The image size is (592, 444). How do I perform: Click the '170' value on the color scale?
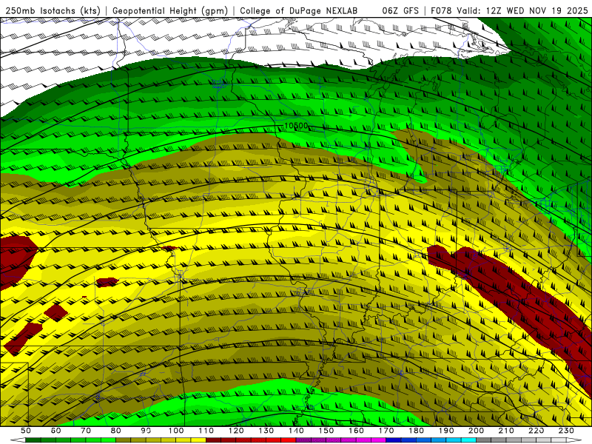(x=386, y=431)
